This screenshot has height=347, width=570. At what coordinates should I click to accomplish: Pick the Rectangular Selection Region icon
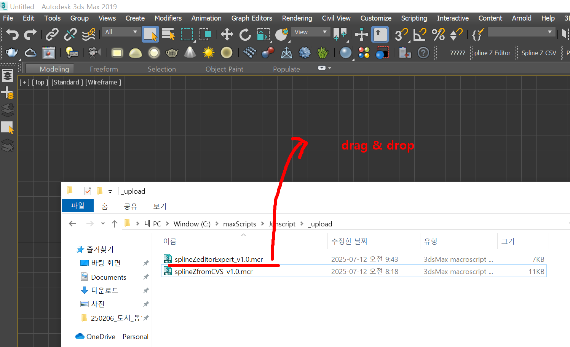point(187,35)
